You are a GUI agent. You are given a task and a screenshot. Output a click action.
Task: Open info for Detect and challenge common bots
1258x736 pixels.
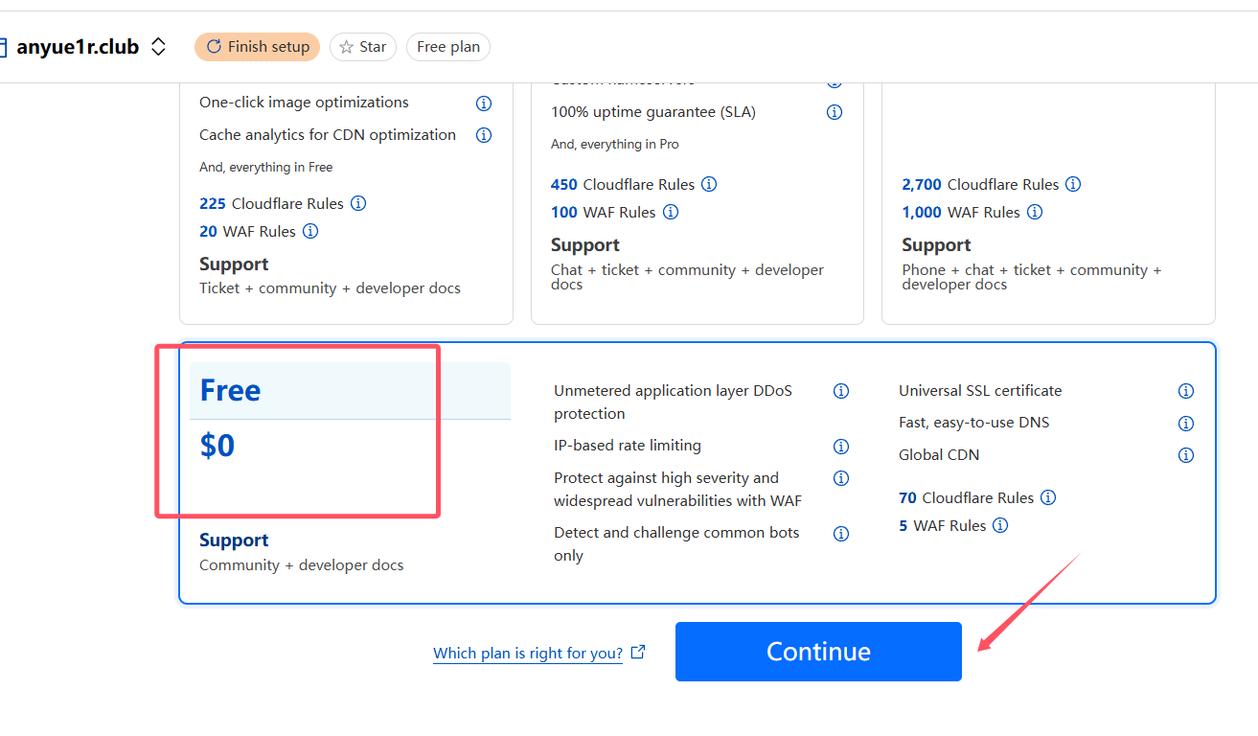click(841, 533)
